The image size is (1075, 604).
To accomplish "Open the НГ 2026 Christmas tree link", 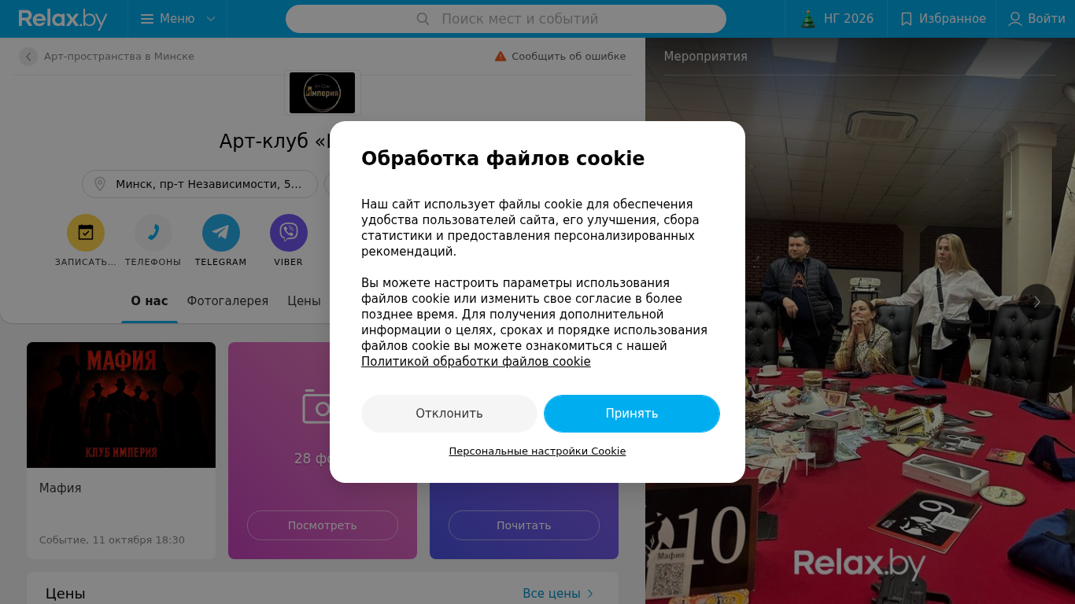I will pos(837,19).
